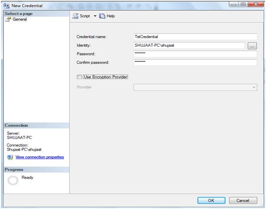
Task: Click into the Password field
Action: tap(195, 54)
